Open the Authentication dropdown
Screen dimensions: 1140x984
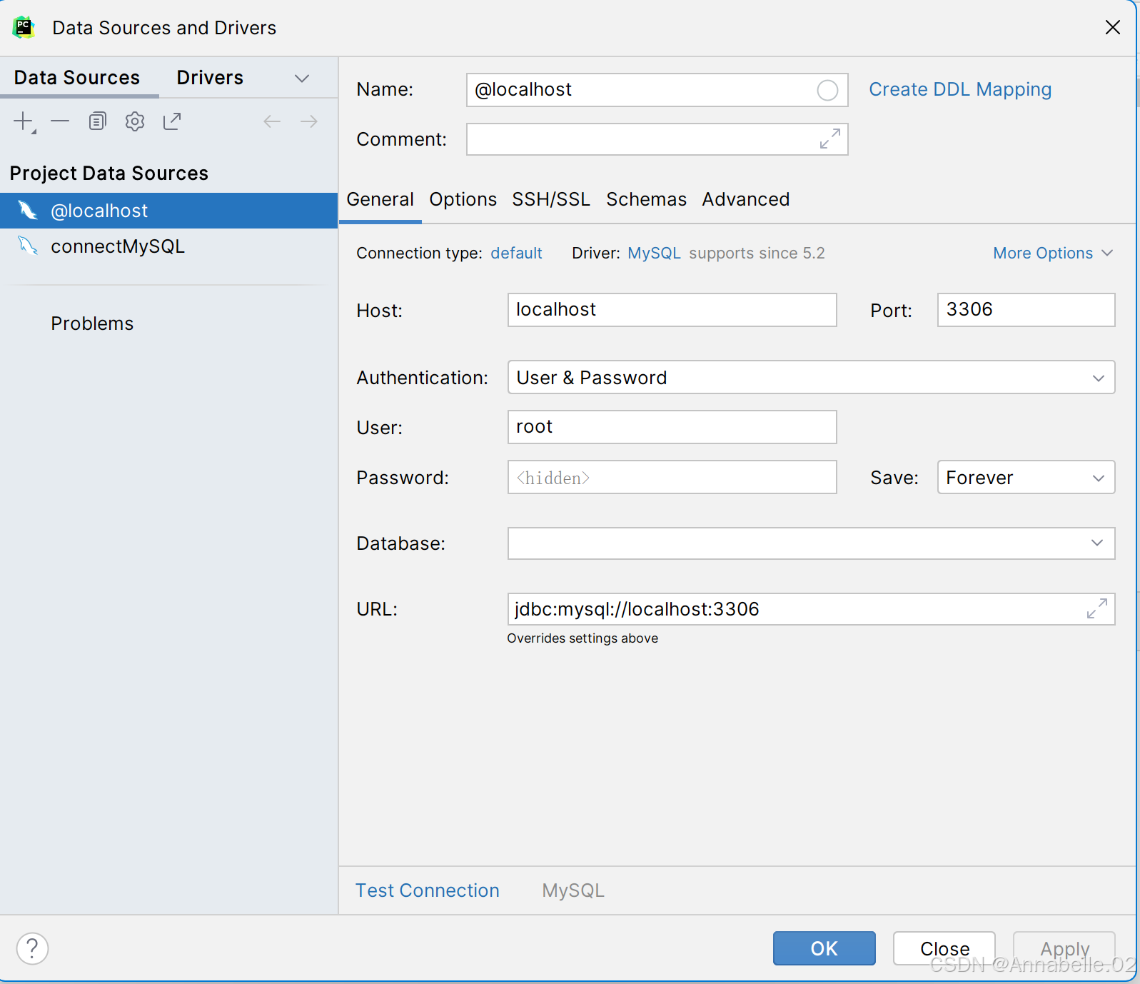click(x=811, y=377)
